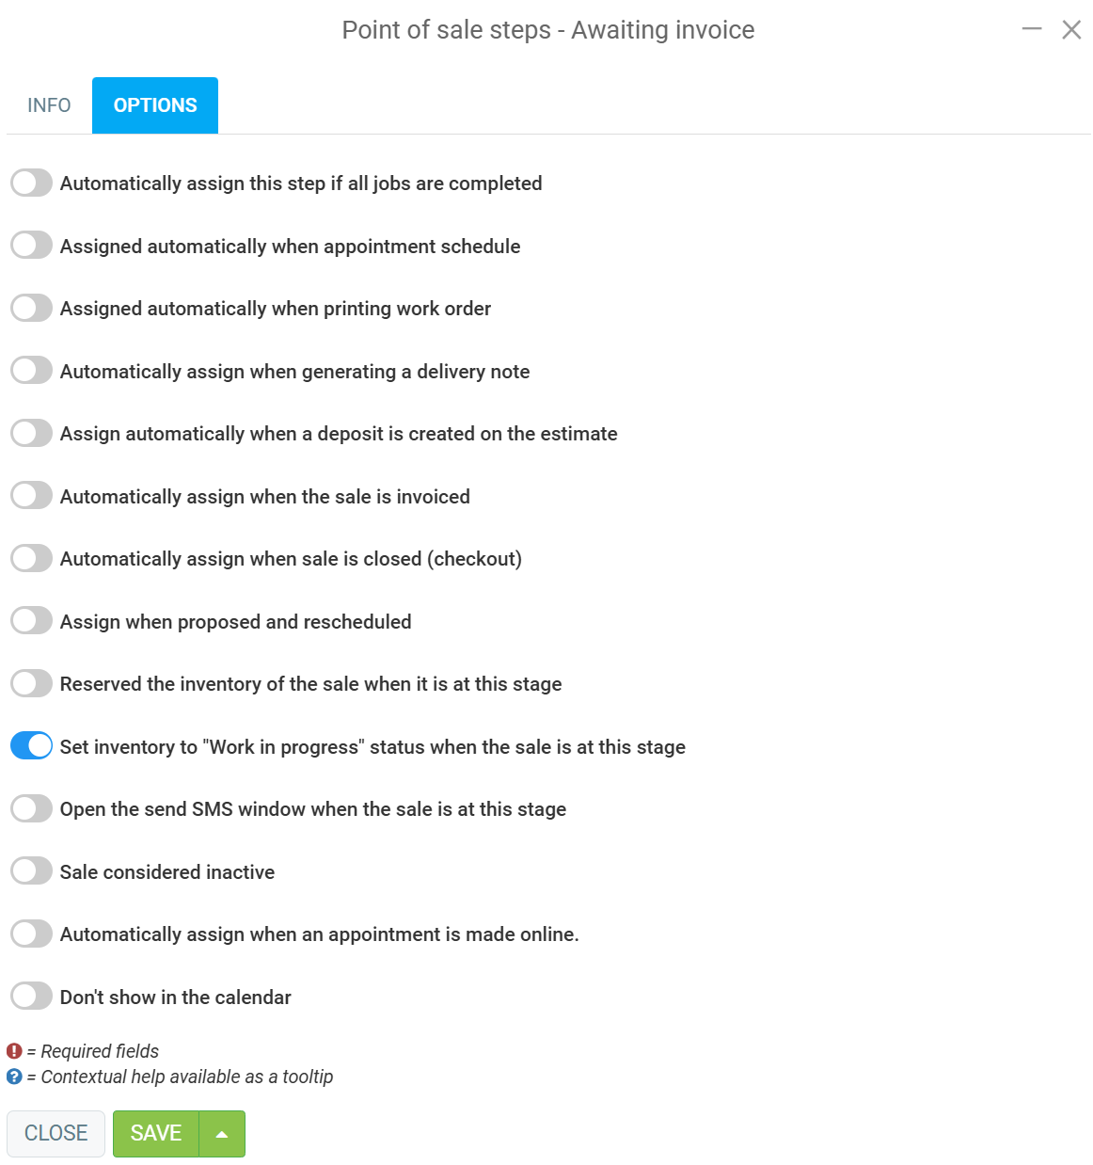Enable SMS window opening at this stage
The height and width of the screenshot is (1165, 1093).
pos(31,808)
